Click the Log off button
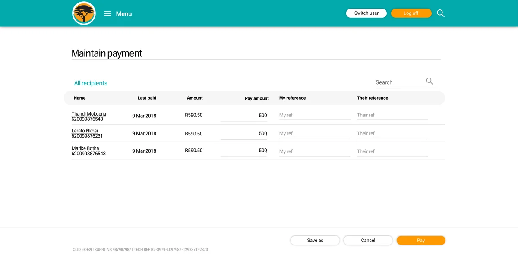This screenshot has height=254, width=518. (x=411, y=13)
